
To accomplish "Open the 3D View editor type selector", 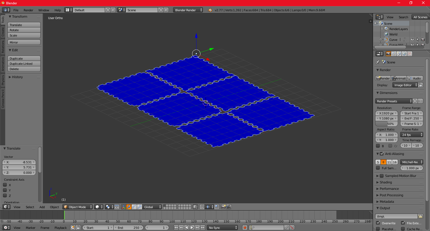I will [6, 207].
